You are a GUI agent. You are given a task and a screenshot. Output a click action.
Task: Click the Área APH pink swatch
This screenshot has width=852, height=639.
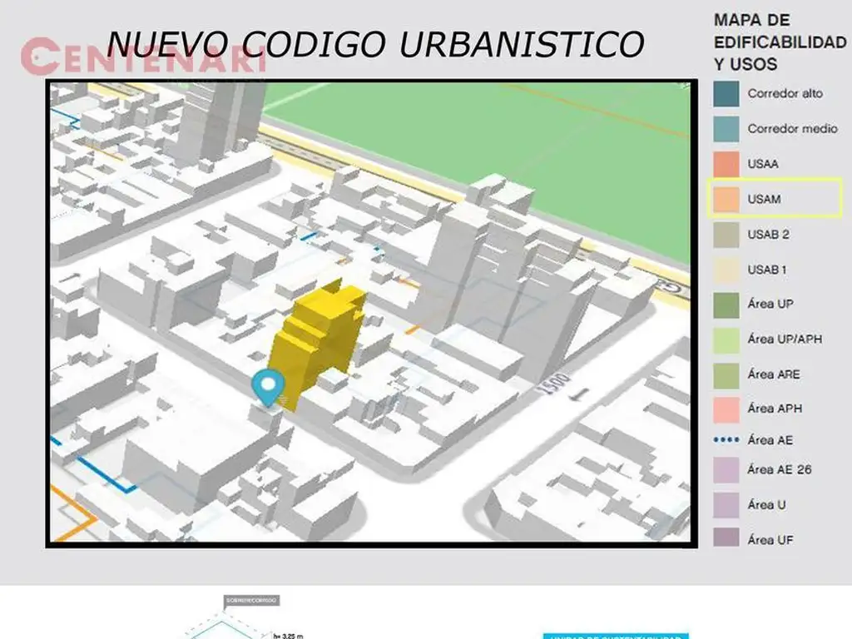(x=726, y=409)
